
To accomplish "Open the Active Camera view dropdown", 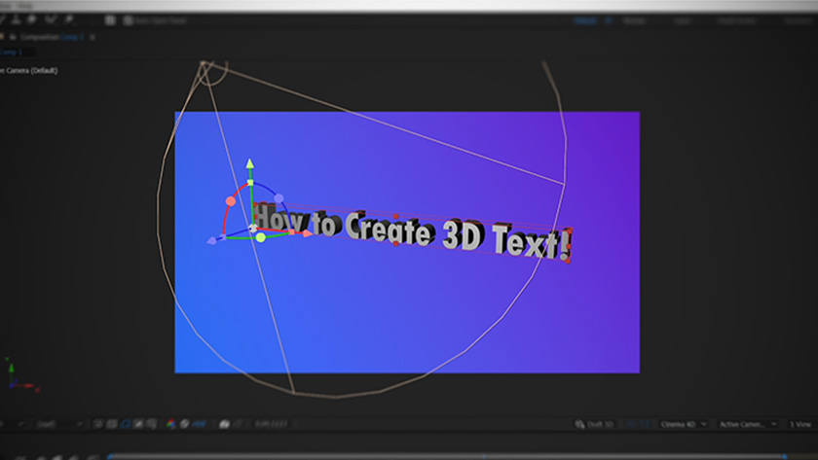I will click(x=747, y=424).
